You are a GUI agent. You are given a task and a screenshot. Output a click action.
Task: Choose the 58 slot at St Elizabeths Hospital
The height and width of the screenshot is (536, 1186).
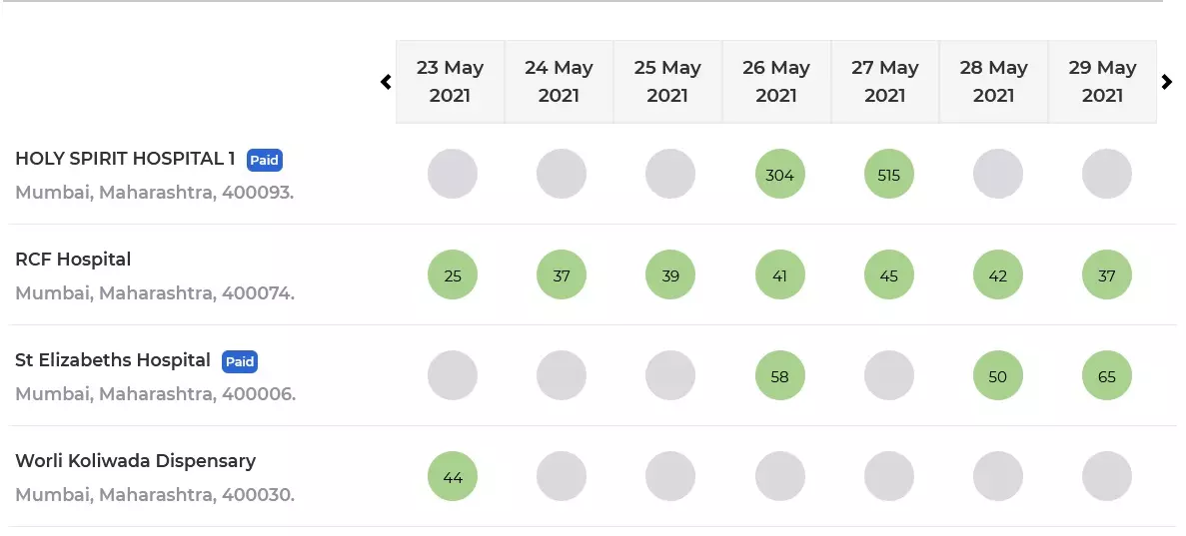(x=779, y=375)
